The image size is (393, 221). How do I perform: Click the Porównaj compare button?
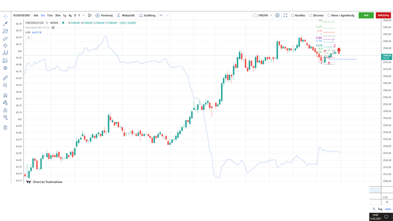(x=104, y=15)
